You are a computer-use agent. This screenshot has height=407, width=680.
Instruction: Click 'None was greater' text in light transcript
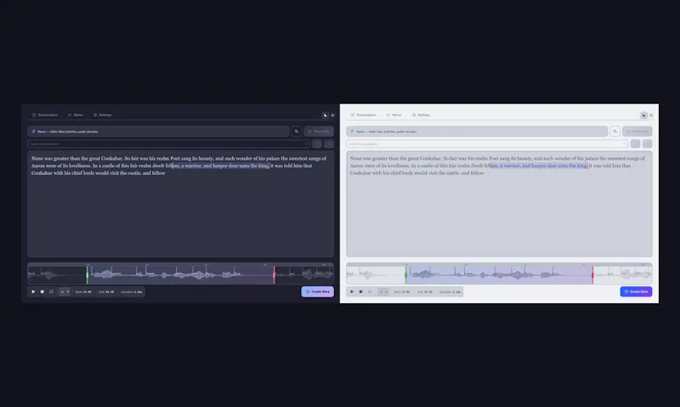click(x=369, y=159)
